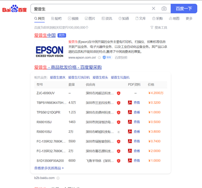Open PDF icon in TPS56121DQPR row
The width and height of the screenshot is (202, 188).
130,112
